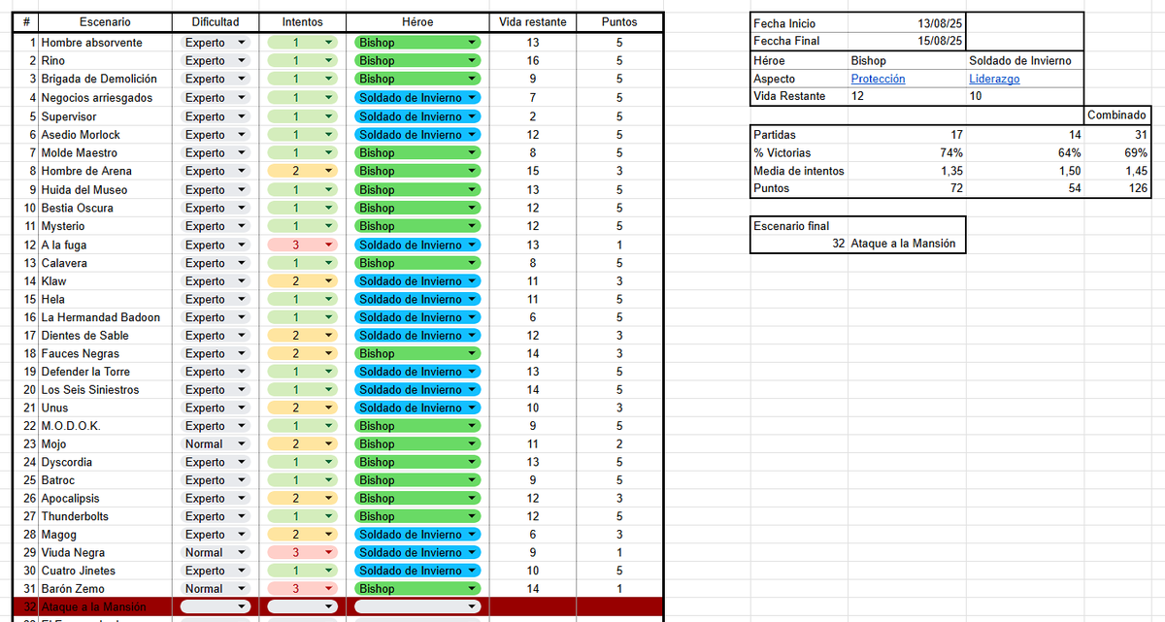Open Intentos dropdown for Hombre de Arena
The width and height of the screenshot is (1165, 622).
302,171
